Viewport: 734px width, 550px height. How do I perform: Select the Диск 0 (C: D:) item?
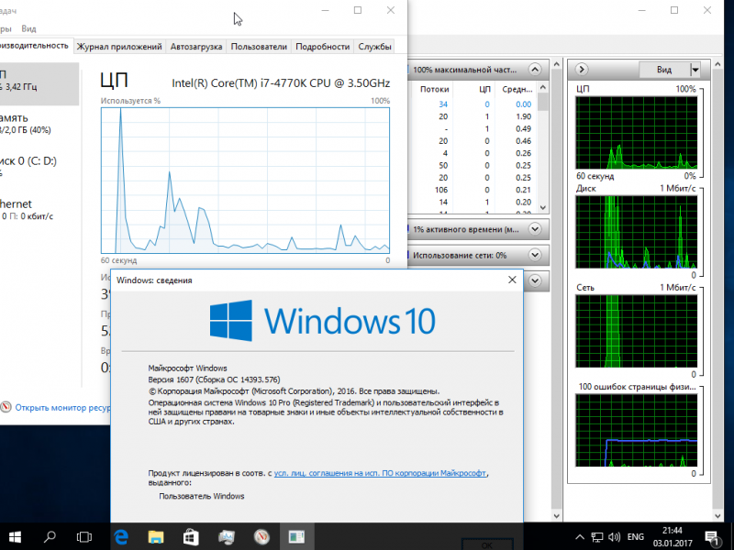(x=39, y=167)
